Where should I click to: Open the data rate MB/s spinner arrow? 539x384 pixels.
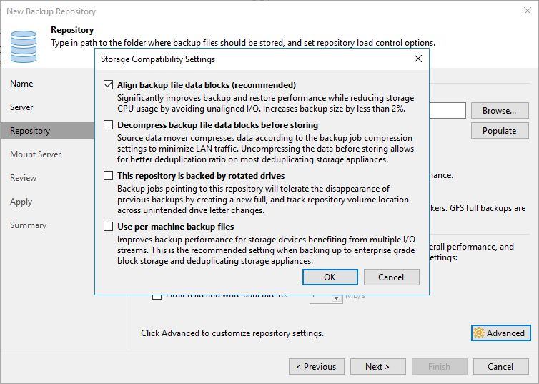337,298
